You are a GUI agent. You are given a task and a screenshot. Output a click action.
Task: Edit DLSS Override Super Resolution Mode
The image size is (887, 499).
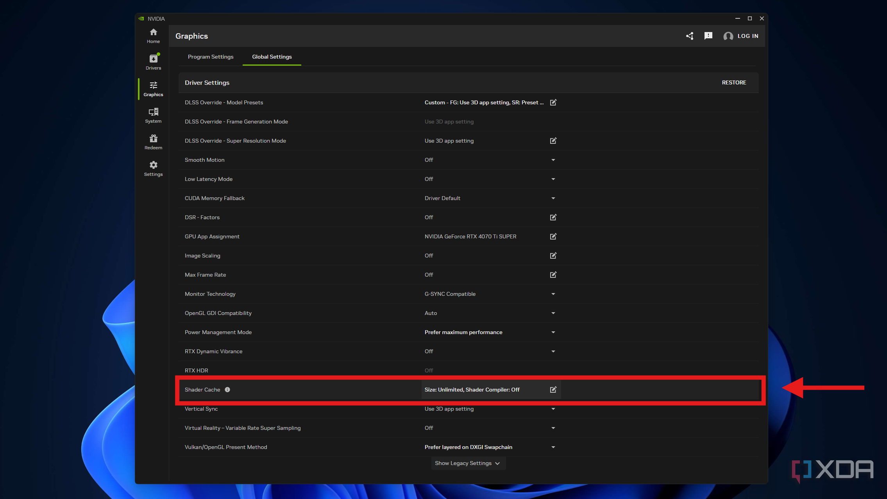(x=553, y=141)
